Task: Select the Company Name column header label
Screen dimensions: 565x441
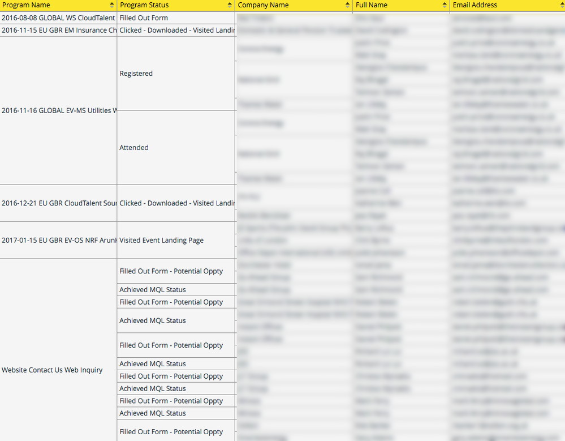Action: (x=263, y=5)
